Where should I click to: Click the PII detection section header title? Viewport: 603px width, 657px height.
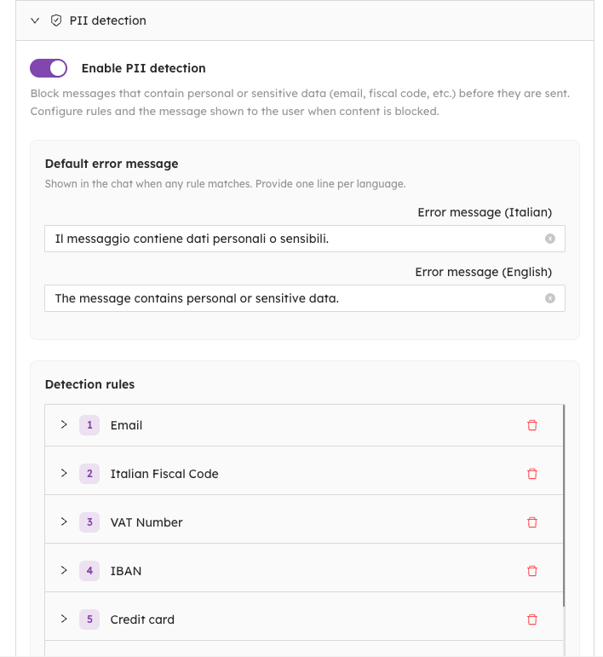pyautogui.click(x=108, y=20)
